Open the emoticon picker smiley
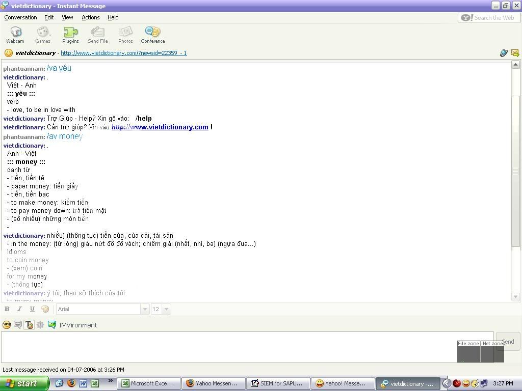Screen dimensions: 522x391 point(7,325)
